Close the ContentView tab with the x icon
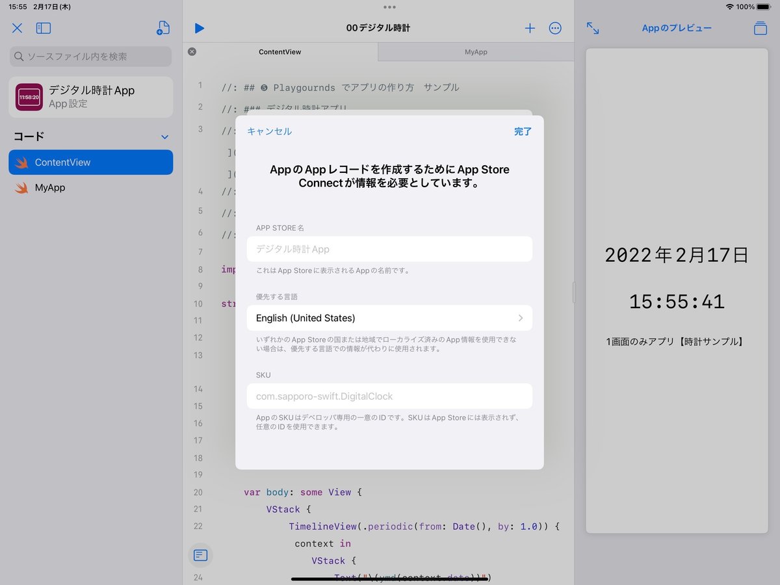 coord(192,51)
